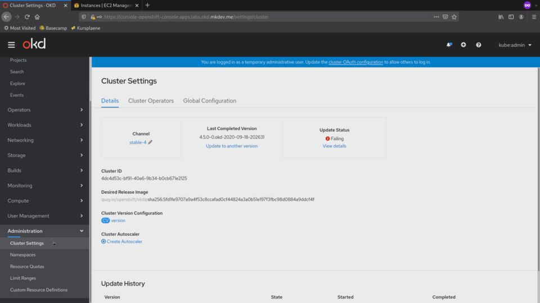Save page to Pocket
The height and width of the screenshot is (303, 540).
pos(445,17)
